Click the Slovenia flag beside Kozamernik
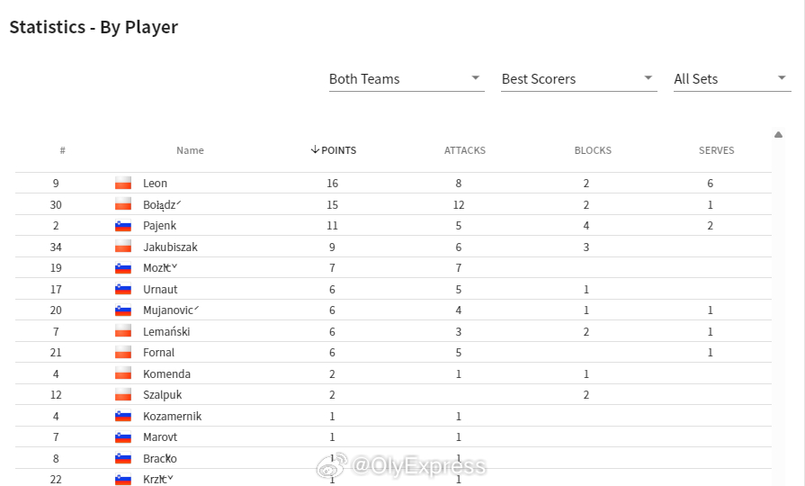The image size is (805, 486). coord(123,416)
